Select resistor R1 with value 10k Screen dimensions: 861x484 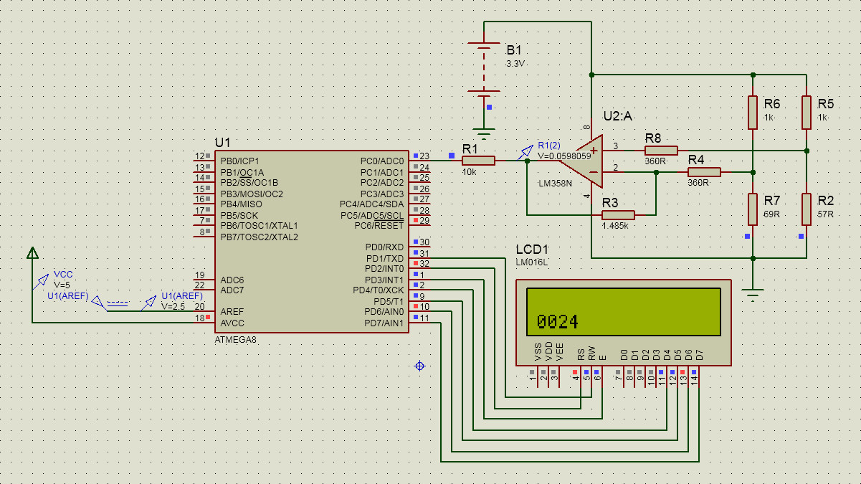[x=478, y=161]
